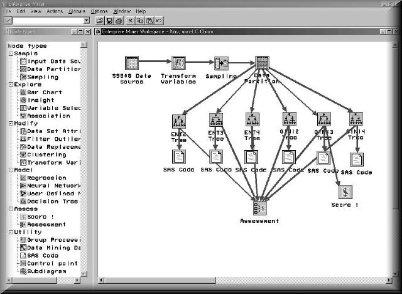The width and height of the screenshot is (402, 294).
Task: Collapse the Modify group in node types
Action: pyautogui.click(x=11, y=123)
